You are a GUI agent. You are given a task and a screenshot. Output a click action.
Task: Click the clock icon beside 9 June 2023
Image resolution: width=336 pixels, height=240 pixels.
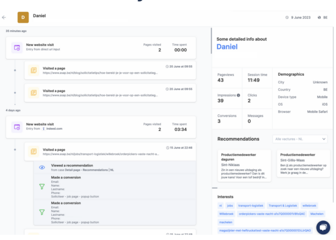[287, 17]
